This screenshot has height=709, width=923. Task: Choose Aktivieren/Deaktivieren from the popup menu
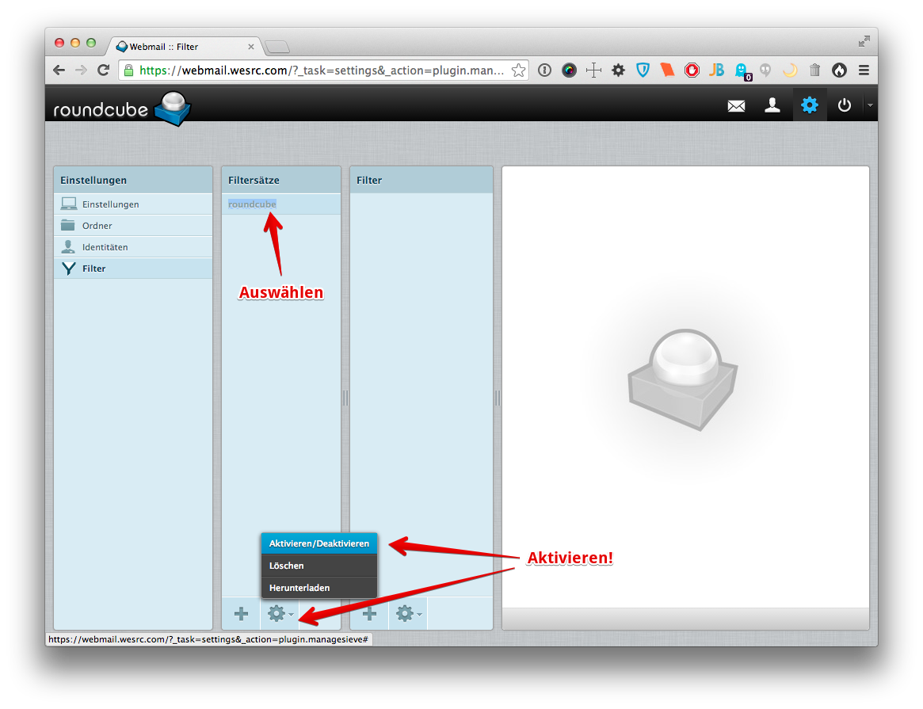pyautogui.click(x=319, y=543)
